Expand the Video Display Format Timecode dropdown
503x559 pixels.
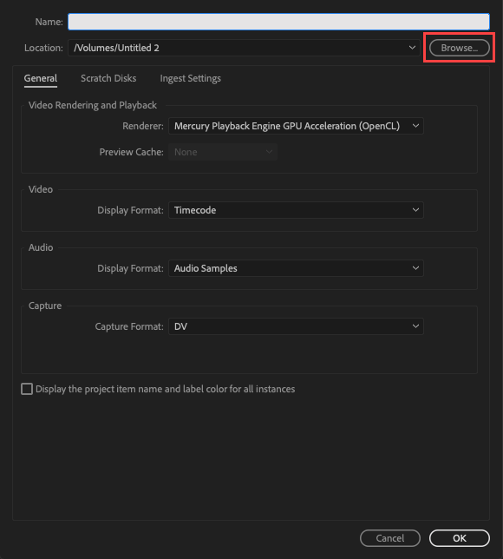(296, 210)
